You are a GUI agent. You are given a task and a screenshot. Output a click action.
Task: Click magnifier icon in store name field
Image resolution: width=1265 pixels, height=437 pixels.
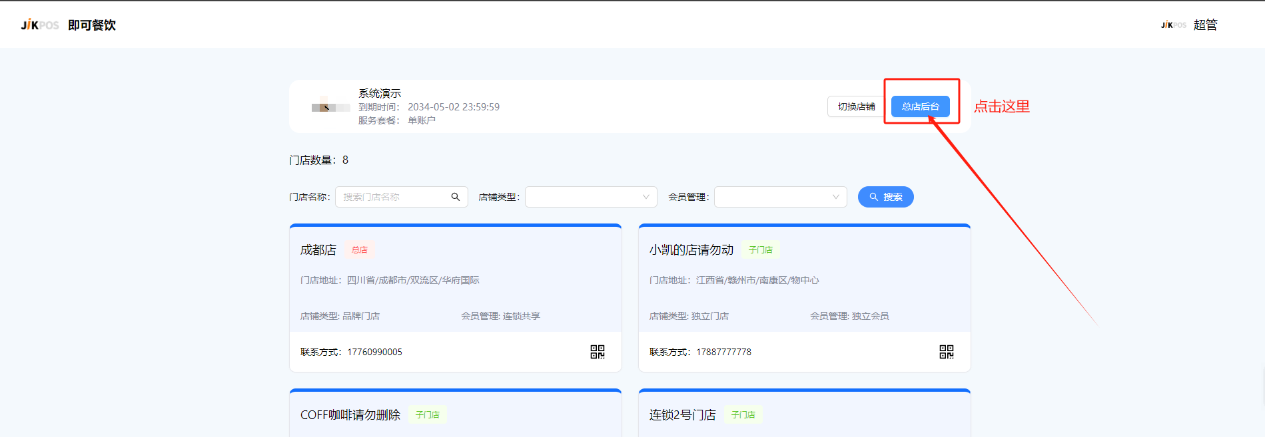456,197
